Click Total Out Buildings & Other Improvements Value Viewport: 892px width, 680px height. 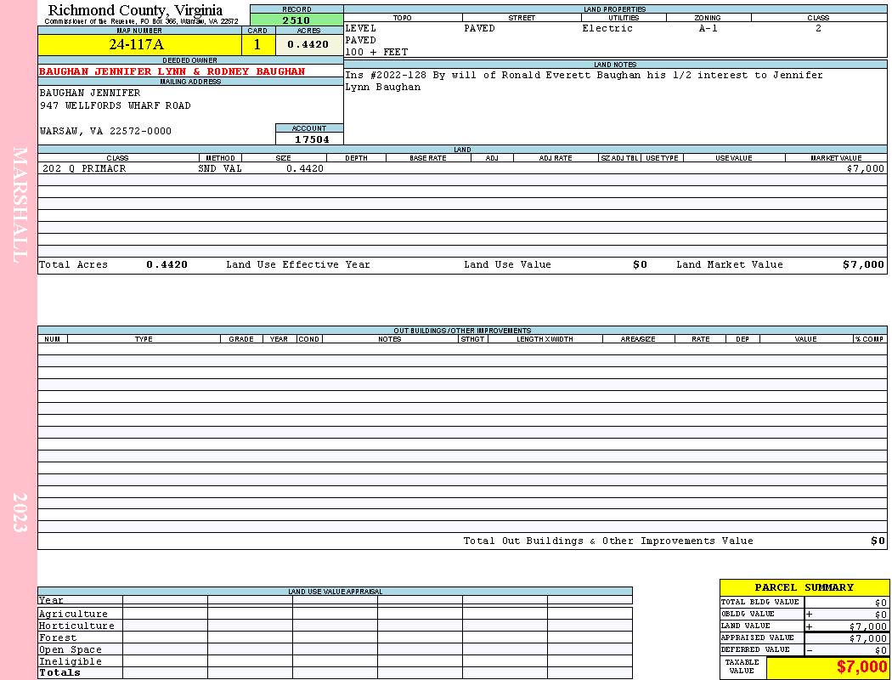coord(608,541)
